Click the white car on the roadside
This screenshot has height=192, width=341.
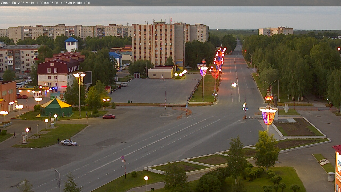point(69,143)
